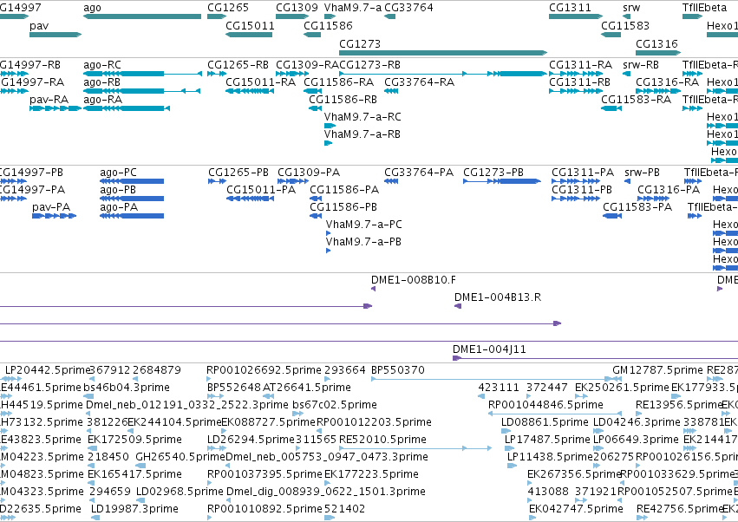Select the GH26540.5prime EST label
This screenshot has width=738, height=522.
180,457
